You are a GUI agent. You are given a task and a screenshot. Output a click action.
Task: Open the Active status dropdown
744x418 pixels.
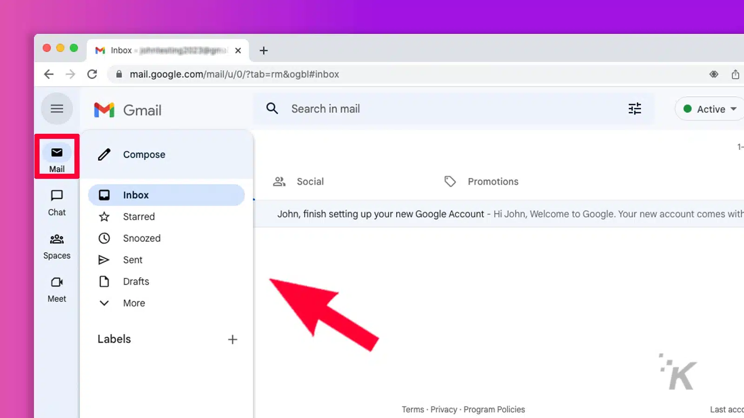pos(710,109)
